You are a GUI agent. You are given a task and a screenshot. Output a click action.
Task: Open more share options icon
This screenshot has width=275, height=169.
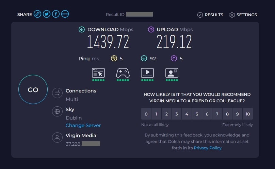pyautogui.click(x=65, y=14)
